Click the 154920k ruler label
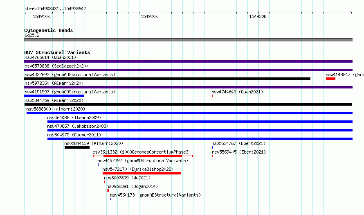 (x=149, y=17)
